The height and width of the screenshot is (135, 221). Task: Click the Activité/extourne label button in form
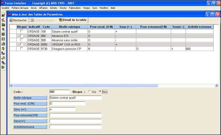click(x=30, y=127)
